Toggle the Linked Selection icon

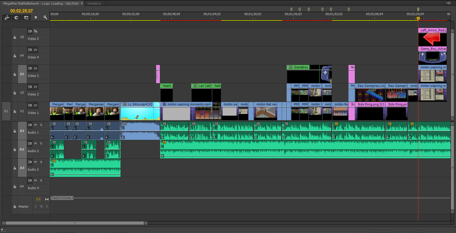[x=26, y=17]
